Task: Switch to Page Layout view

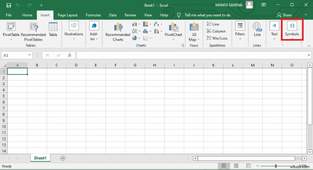Action: point(236,166)
